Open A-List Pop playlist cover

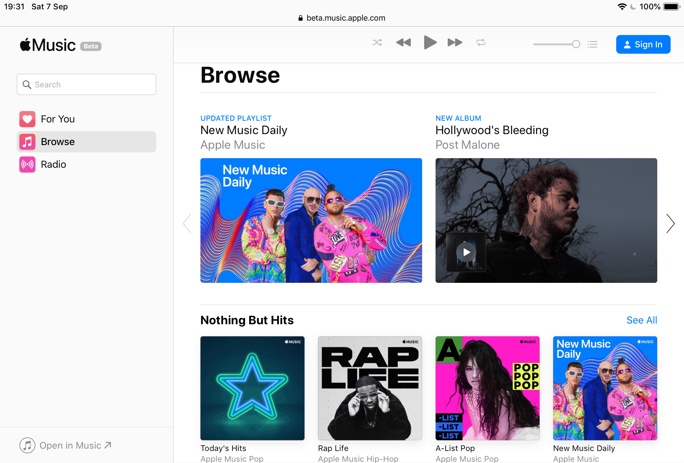coord(488,388)
